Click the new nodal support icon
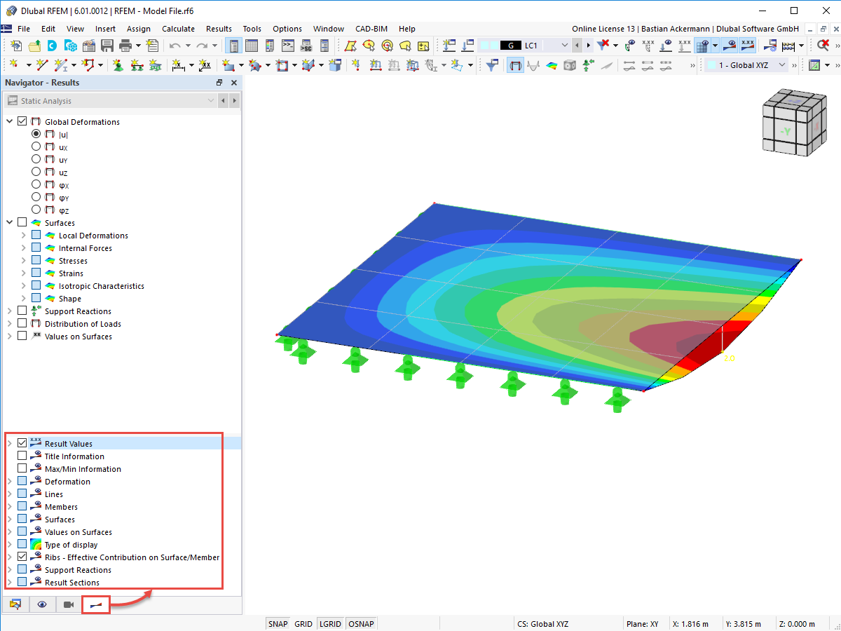This screenshot has width=841, height=631. pos(118,65)
